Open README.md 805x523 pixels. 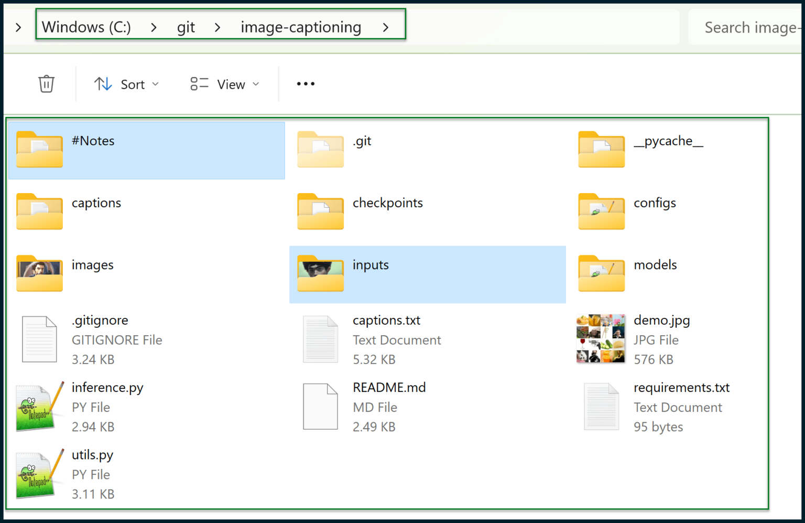pos(389,387)
